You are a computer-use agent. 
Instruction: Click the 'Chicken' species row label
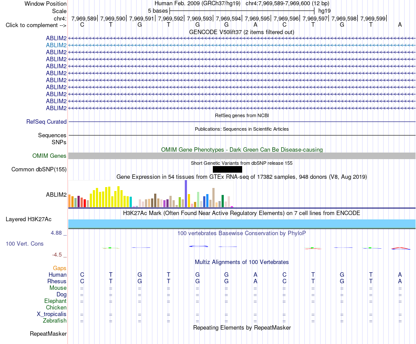pyautogui.click(x=56, y=307)
